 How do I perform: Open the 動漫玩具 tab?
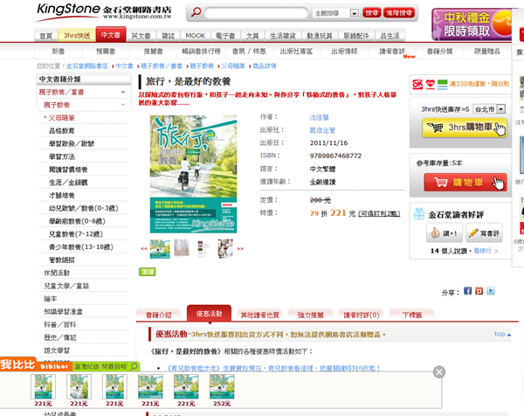(x=320, y=36)
